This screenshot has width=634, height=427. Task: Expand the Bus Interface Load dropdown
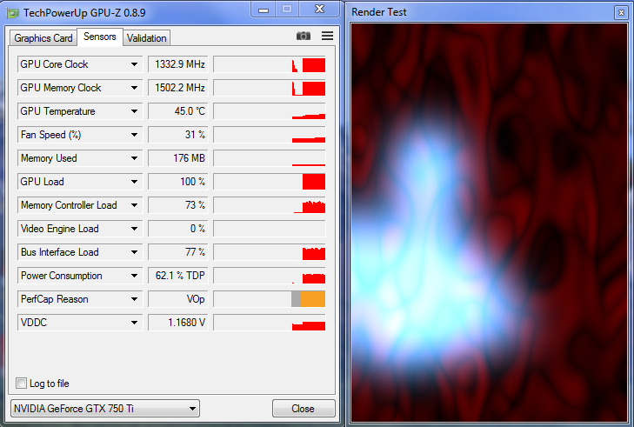[134, 252]
